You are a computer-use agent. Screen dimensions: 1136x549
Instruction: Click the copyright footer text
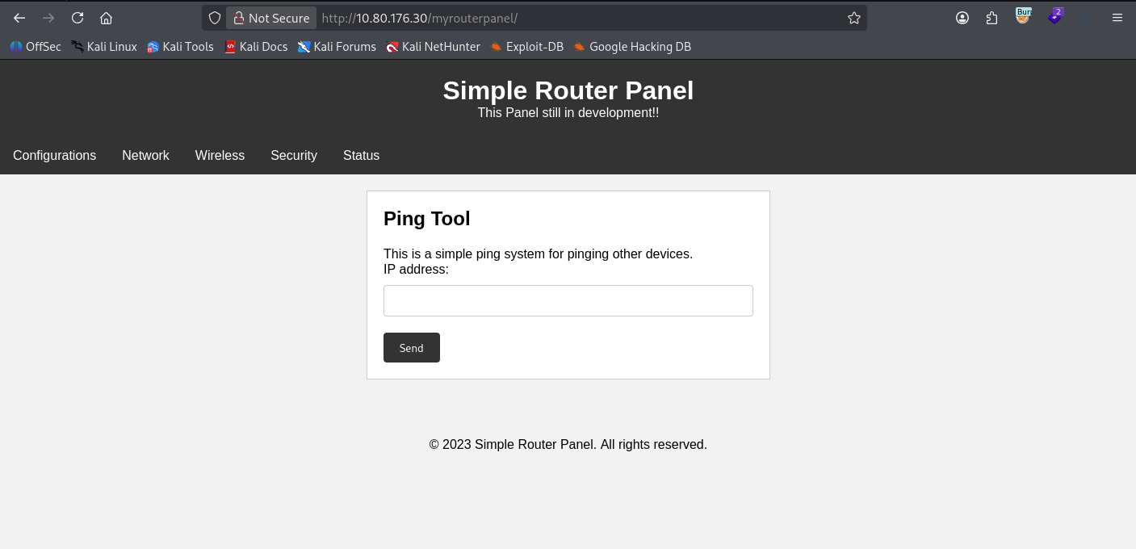coord(568,444)
